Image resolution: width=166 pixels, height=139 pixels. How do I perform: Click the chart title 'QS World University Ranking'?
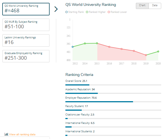coord(91,5)
